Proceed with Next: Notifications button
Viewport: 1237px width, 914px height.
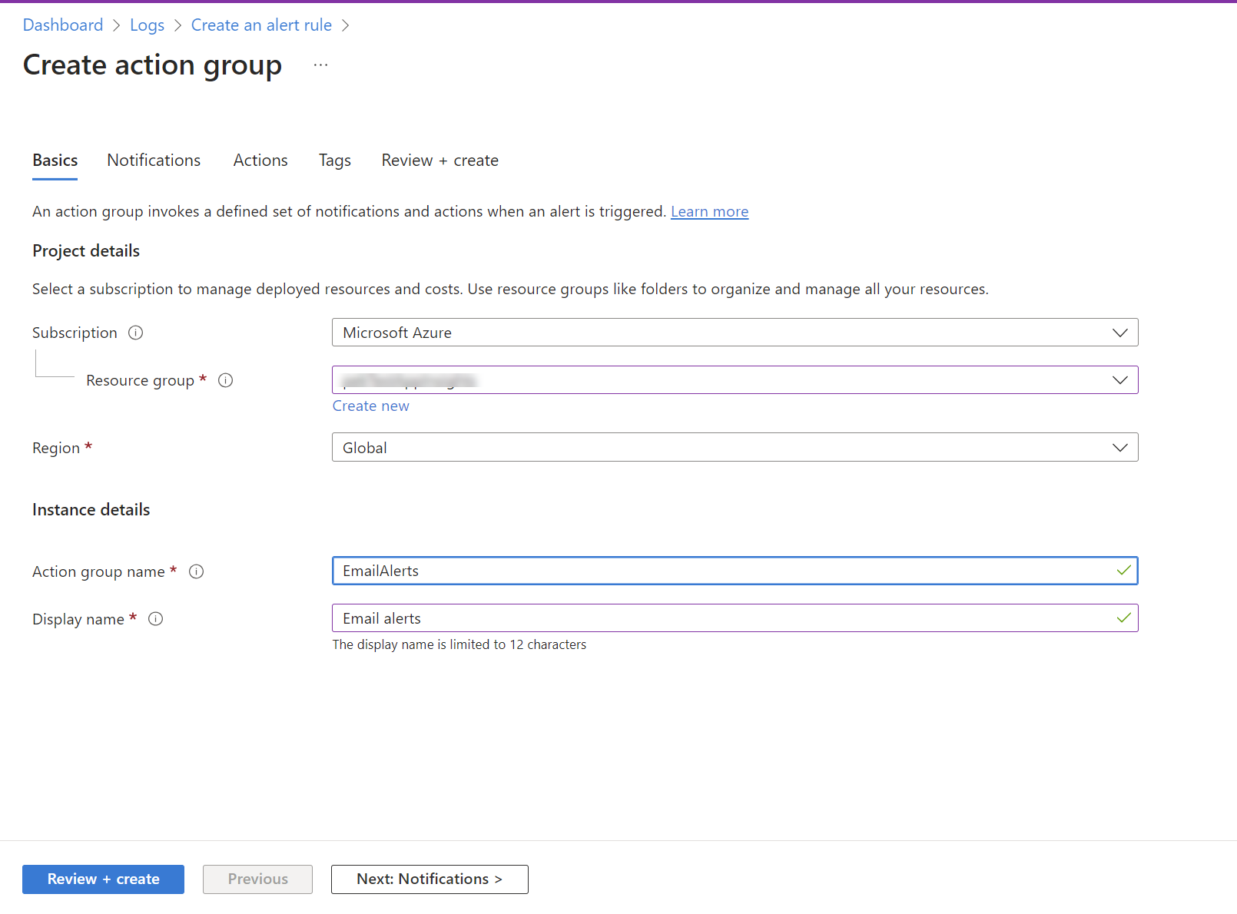(429, 879)
